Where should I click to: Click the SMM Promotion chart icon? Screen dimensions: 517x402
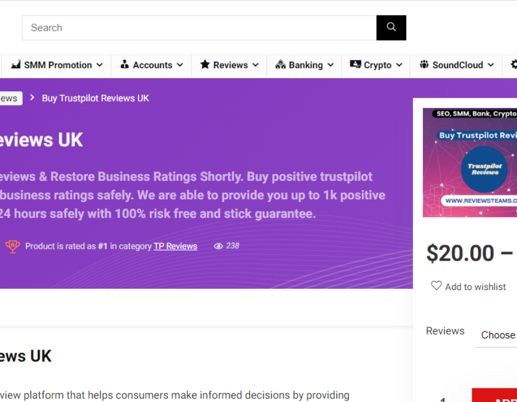coord(16,65)
